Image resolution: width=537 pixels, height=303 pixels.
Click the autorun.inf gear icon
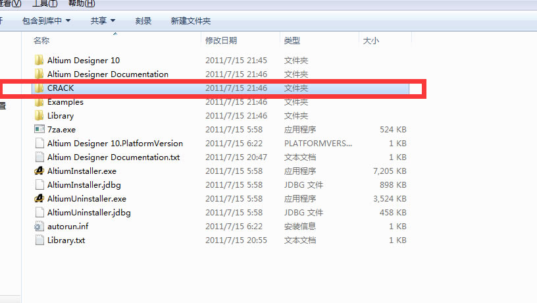(39, 226)
